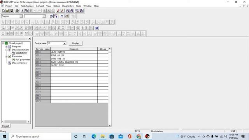Open the Help menu
The width and height of the screenshot is (249, 140).
pyautogui.click(x=96, y=6)
